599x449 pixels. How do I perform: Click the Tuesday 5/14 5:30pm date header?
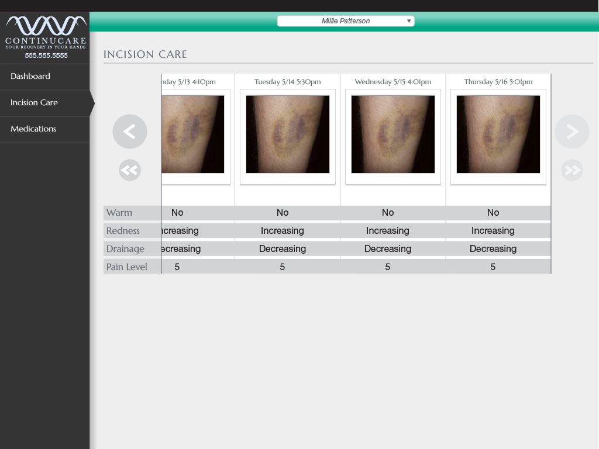288,82
